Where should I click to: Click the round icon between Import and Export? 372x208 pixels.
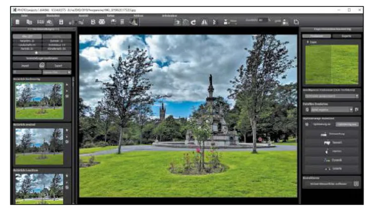point(42,65)
